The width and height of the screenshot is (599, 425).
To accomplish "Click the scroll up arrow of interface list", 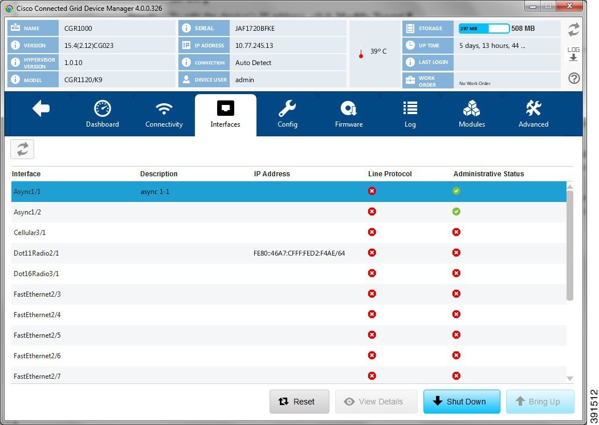I will (x=570, y=187).
